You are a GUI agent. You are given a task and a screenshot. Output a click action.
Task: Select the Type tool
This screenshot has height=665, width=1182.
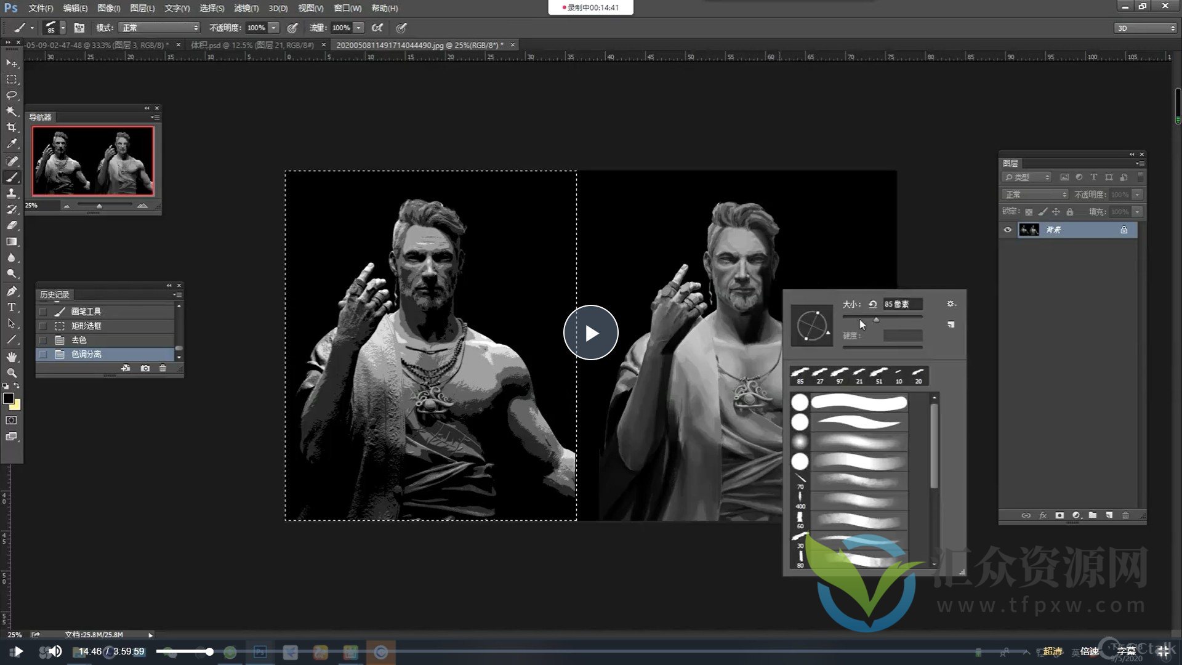(x=11, y=307)
